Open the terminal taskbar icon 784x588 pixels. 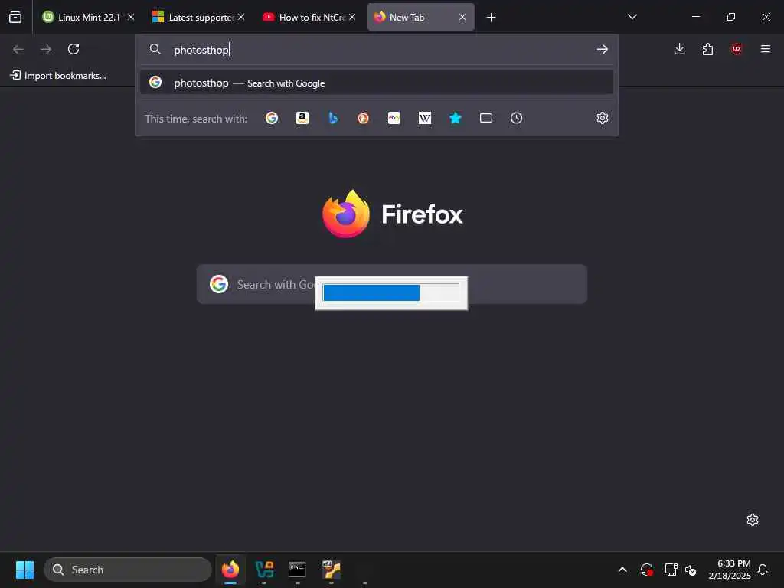pyautogui.click(x=298, y=570)
